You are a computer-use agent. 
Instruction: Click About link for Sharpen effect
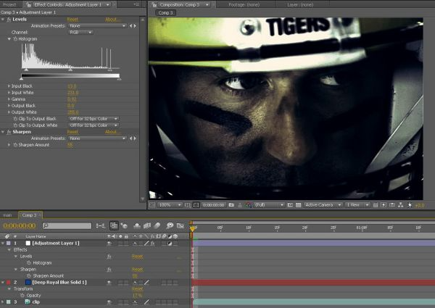[112, 132]
